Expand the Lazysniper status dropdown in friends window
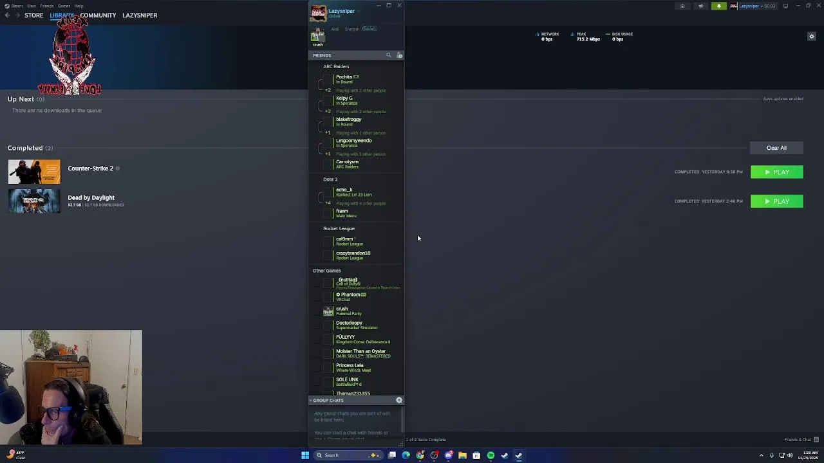The width and height of the screenshot is (824, 463). [x=358, y=11]
